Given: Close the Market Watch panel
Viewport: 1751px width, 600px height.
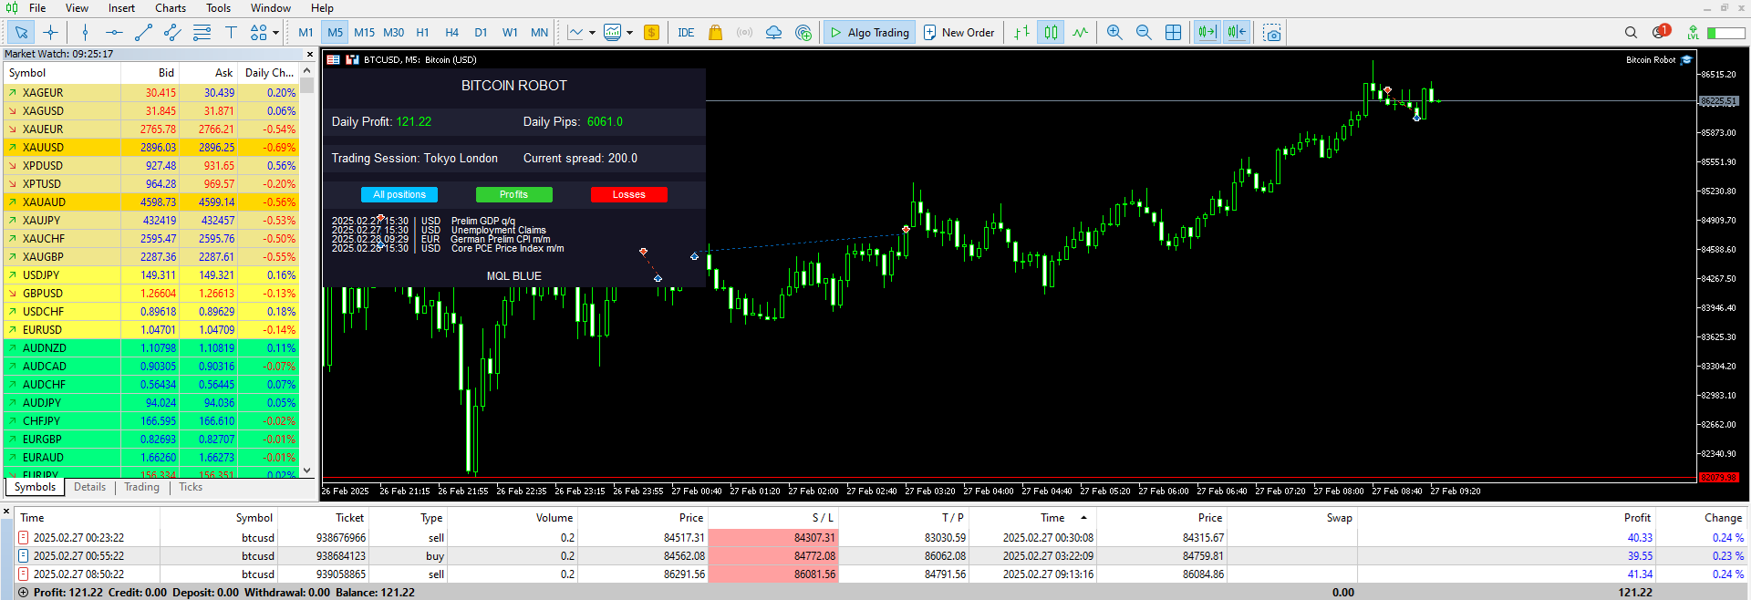Looking at the screenshot, I should 309,54.
